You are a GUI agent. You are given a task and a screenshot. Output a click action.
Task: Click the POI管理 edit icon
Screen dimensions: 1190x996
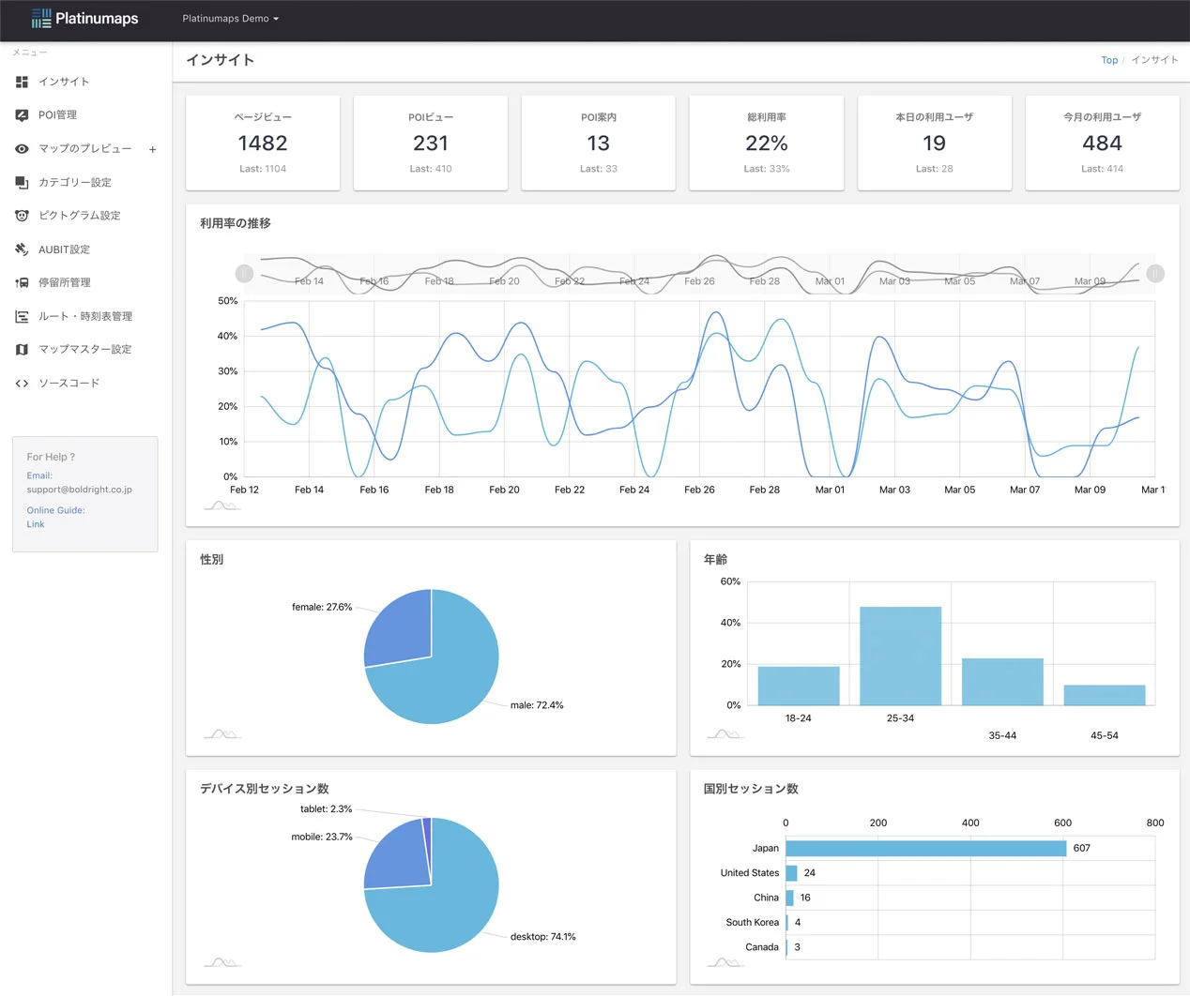click(22, 115)
